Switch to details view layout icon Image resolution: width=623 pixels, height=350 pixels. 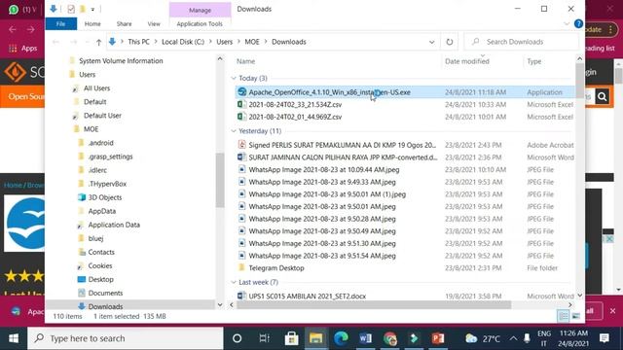(564, 316)
